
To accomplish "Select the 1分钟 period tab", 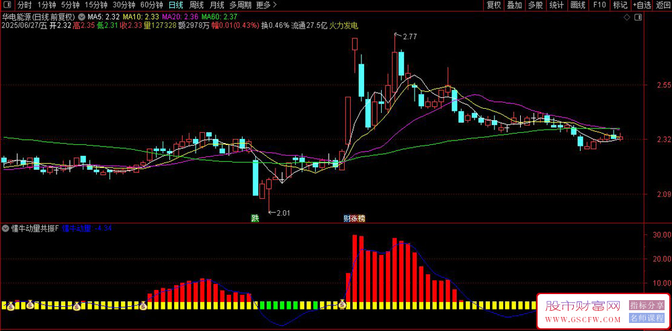I will tap(46, 5).
